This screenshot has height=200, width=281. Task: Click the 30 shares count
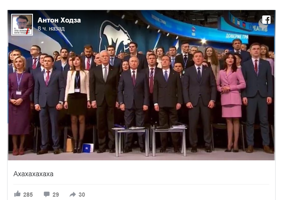coord(82,195)
